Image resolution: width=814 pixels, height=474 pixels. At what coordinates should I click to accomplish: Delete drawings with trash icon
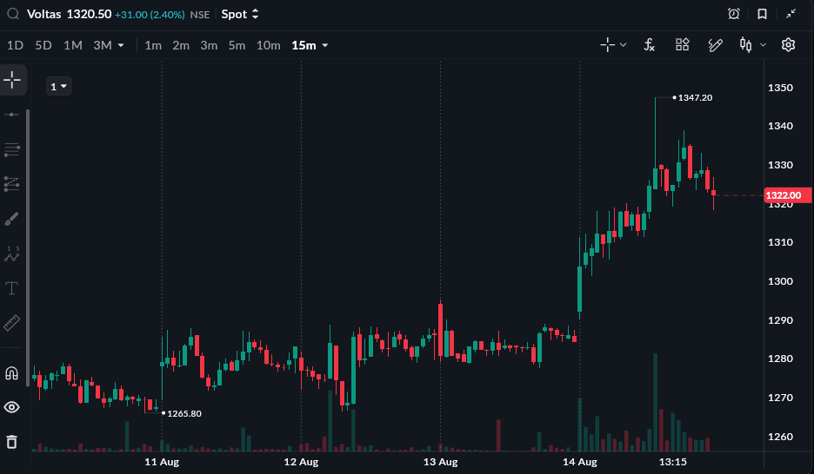point(11,442)
